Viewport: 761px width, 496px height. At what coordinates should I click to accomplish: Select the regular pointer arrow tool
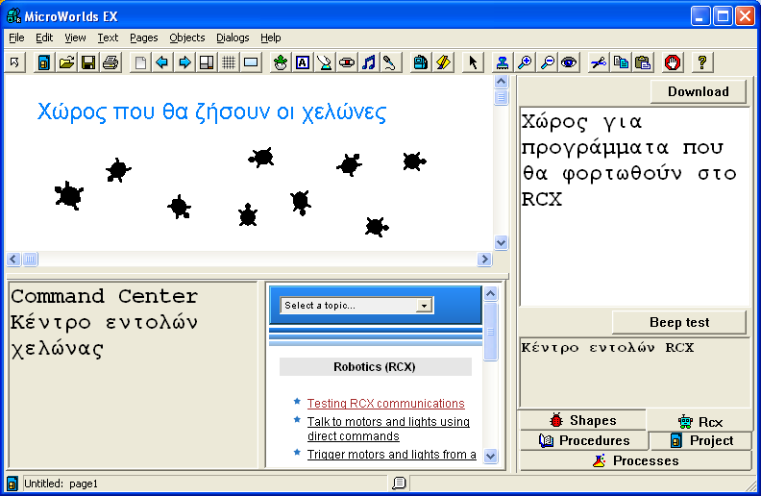[473, 62]
